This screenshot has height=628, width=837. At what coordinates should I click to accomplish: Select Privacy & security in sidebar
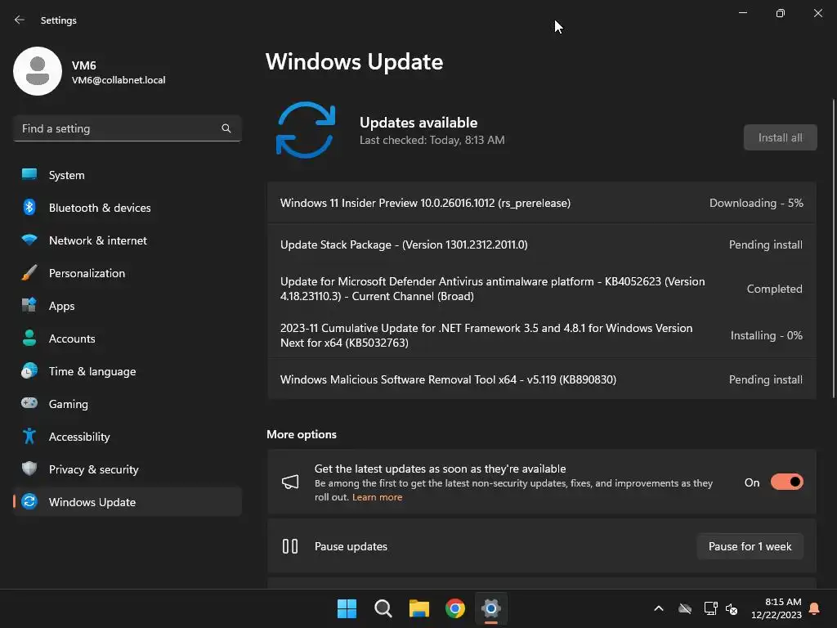click(x=128, y=469)
